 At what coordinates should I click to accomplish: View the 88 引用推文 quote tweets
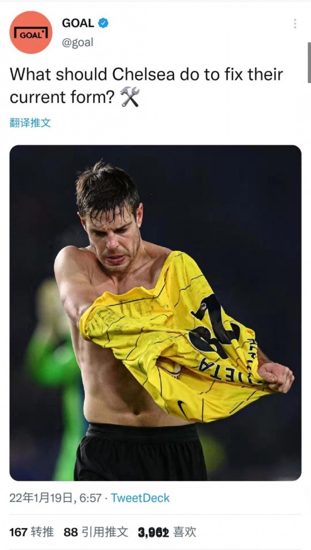(x=96, y=532)
